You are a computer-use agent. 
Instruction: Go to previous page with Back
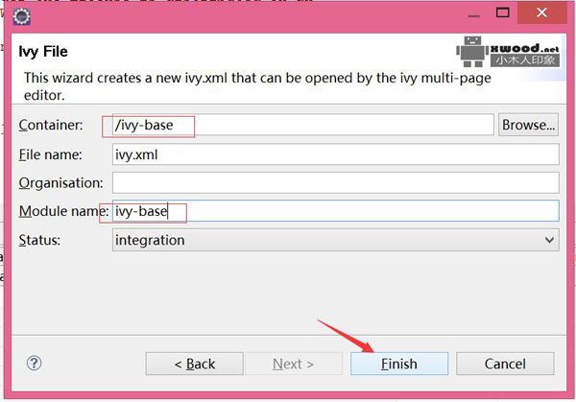(x=194, y=364)
